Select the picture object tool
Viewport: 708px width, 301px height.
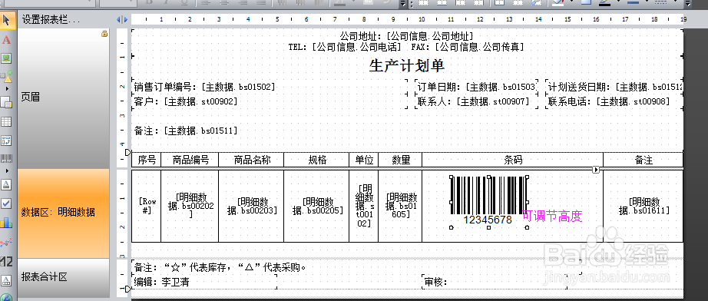point(6,58)
